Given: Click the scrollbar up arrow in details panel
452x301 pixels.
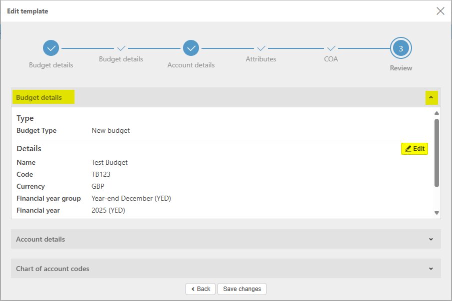Looking at the screenshot, I should pyautogui.click(x=436, y=113).
